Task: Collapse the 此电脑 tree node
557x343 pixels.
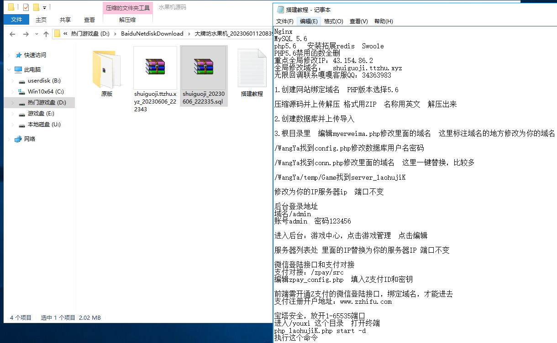Action: coord(10,70)
